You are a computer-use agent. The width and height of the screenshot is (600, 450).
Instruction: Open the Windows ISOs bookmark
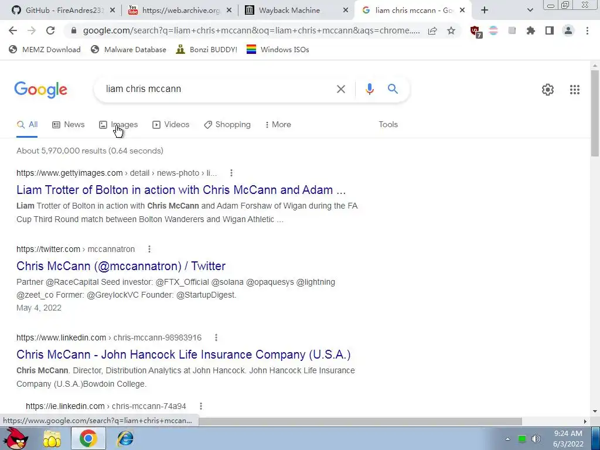[x=278, y=49]
